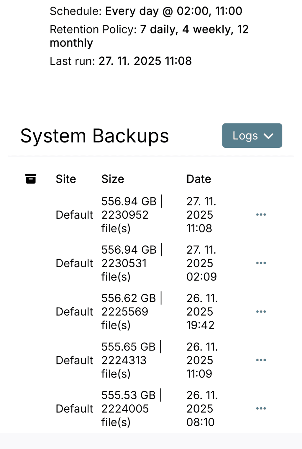
Task: Open more options for the 08:10 backup
Action: pos(261,409)
